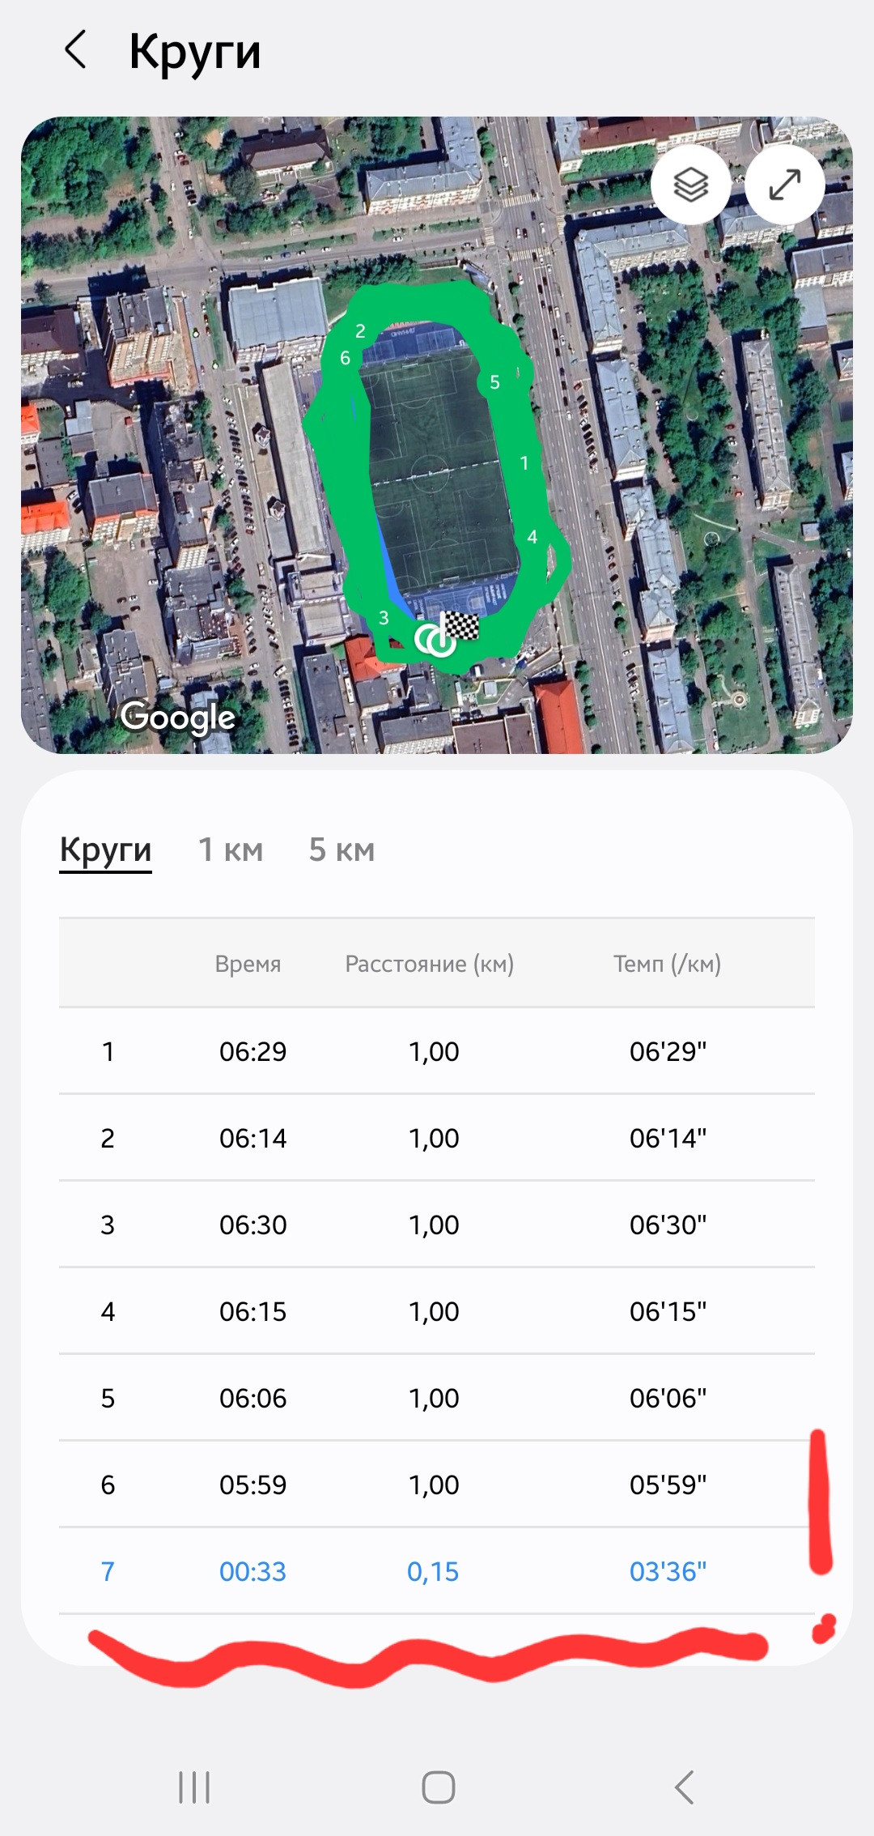Screen dimensions: 874x1836
Task: Tap the back arrow next to Круги
Action: click(75, 49)
